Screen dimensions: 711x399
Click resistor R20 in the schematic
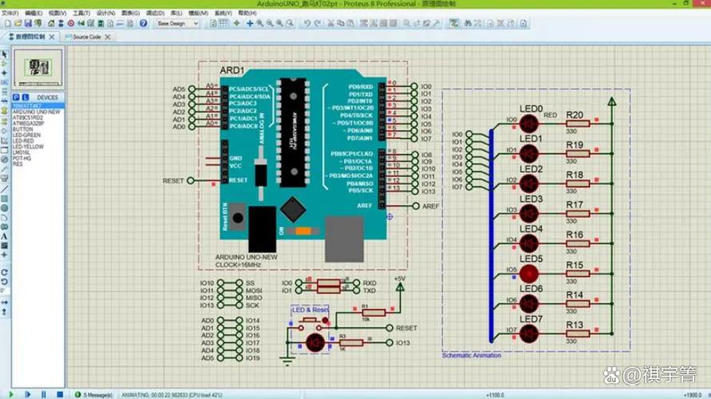point(578,124)
